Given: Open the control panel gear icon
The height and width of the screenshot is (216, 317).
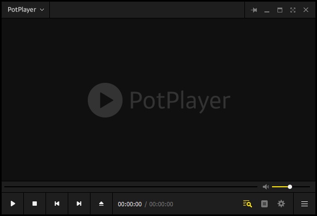Looking at the screenshot, I should click(x=281, y=204).
